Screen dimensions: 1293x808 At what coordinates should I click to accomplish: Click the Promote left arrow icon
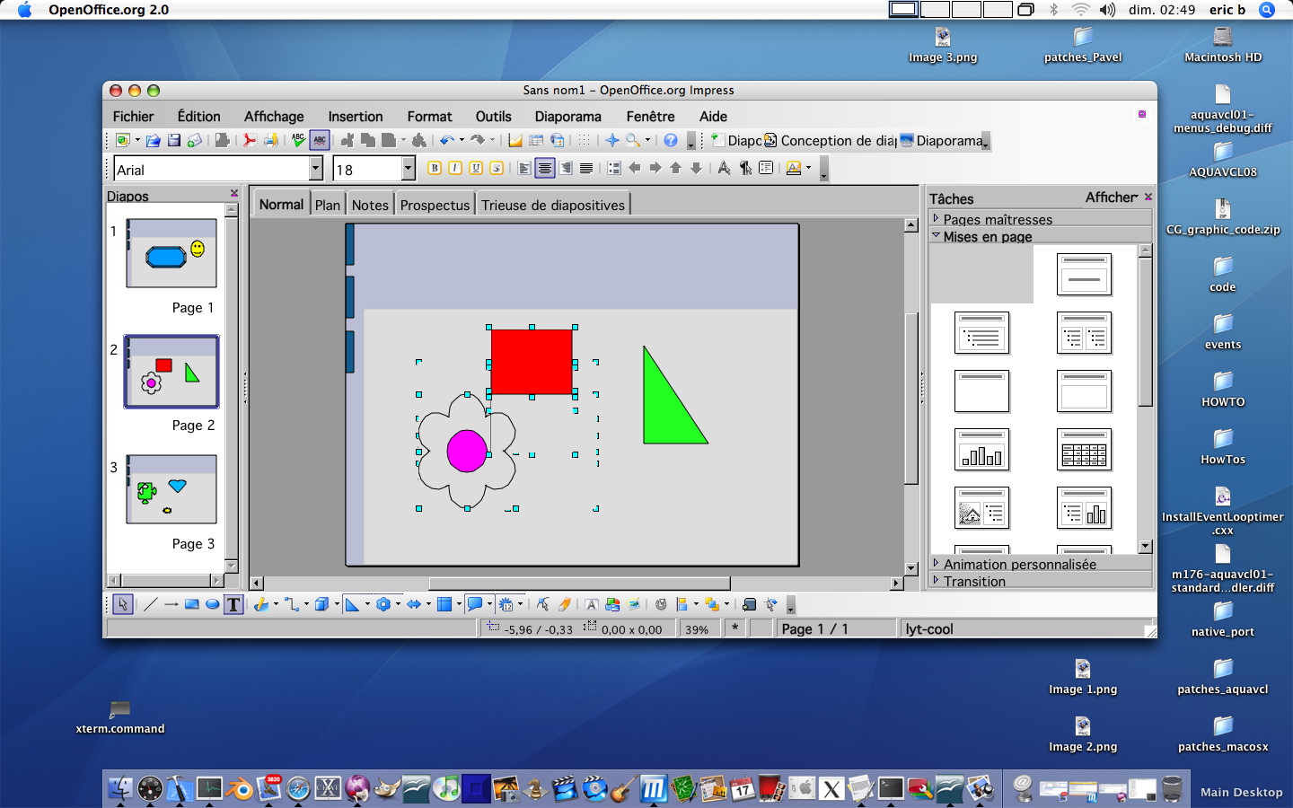pyautogui.click(x=634, y=168)
